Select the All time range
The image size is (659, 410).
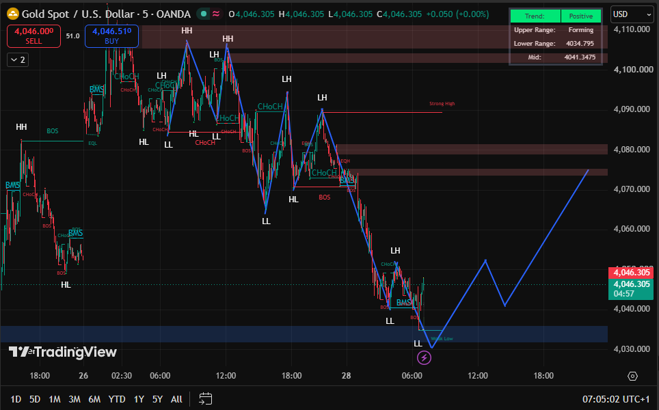pos(176,399)
